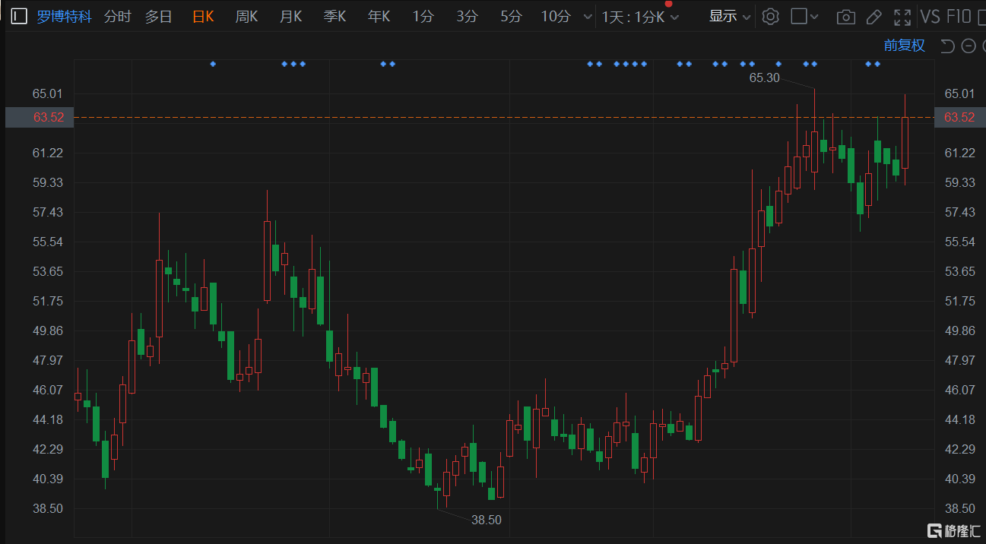
Task: Select the 周K weekly candlestick tab
Action: click(x=247, y=16)
